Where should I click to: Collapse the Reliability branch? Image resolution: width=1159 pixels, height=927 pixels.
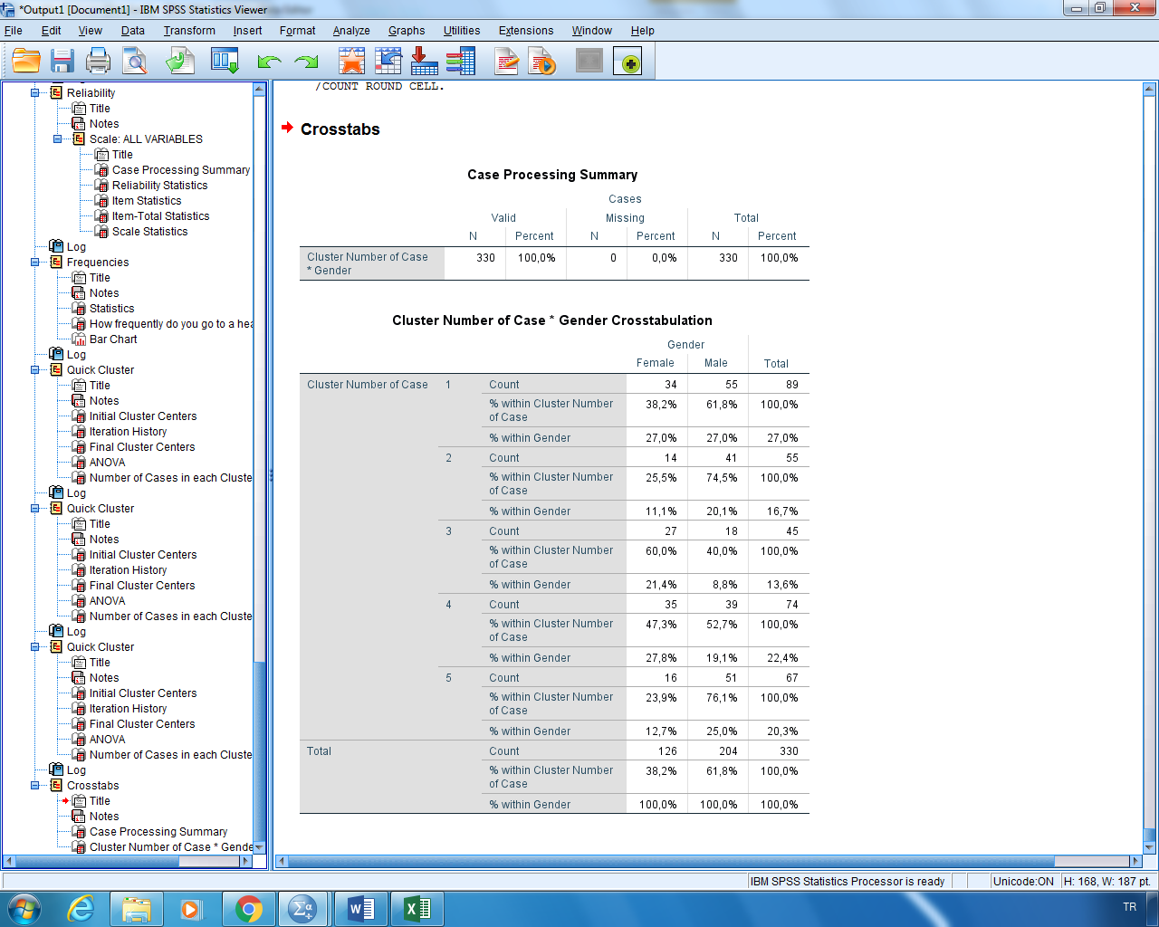point(35,92)
